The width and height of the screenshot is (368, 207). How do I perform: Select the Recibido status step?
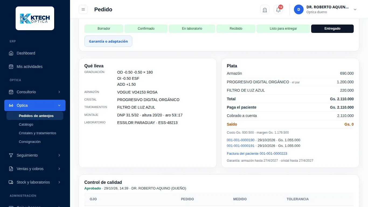pos(236,29)
